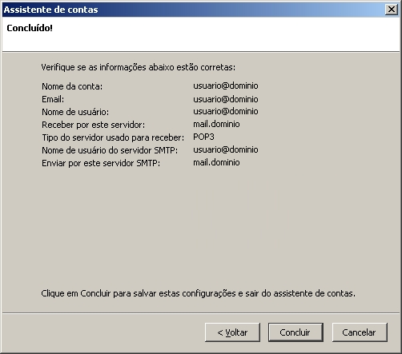The width and height of the screenshot is (402, 354).
Task: Click the account name value usuario@dominio
Action: tap(226, 86)
